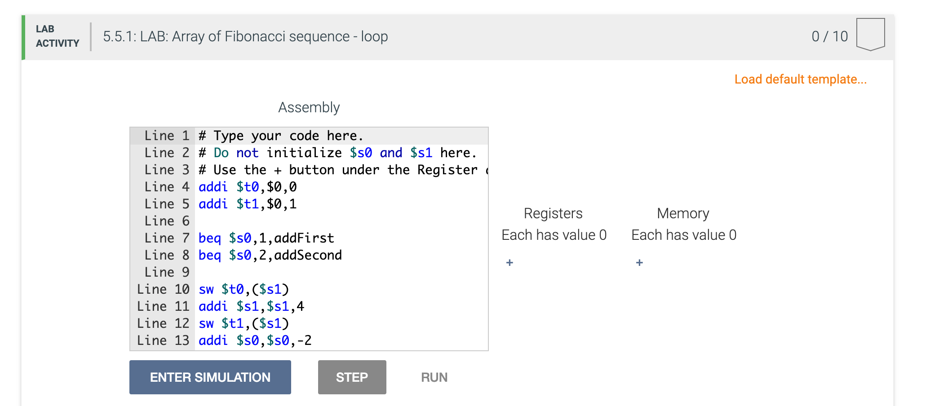Click code line 4 addi $t0,$0,0
The height and width of the screenshot is (406, 948).
pos(248,187)
